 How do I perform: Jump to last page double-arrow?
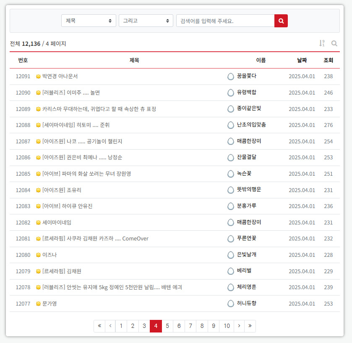coord(250,326)
